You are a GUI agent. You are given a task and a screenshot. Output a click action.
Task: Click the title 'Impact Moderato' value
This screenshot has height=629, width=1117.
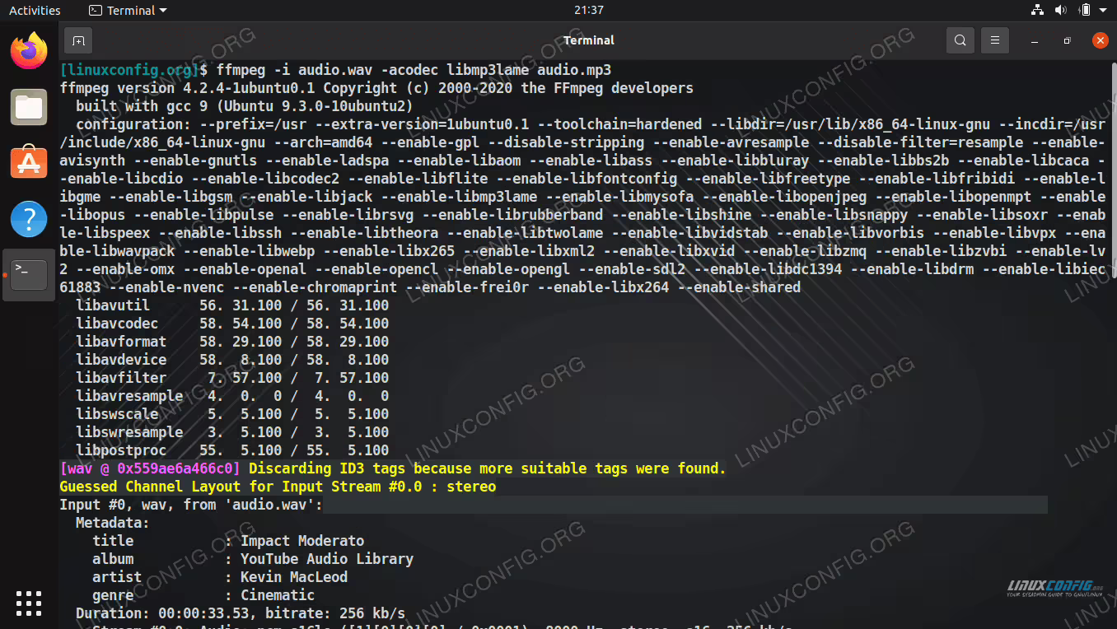[302, 541]
